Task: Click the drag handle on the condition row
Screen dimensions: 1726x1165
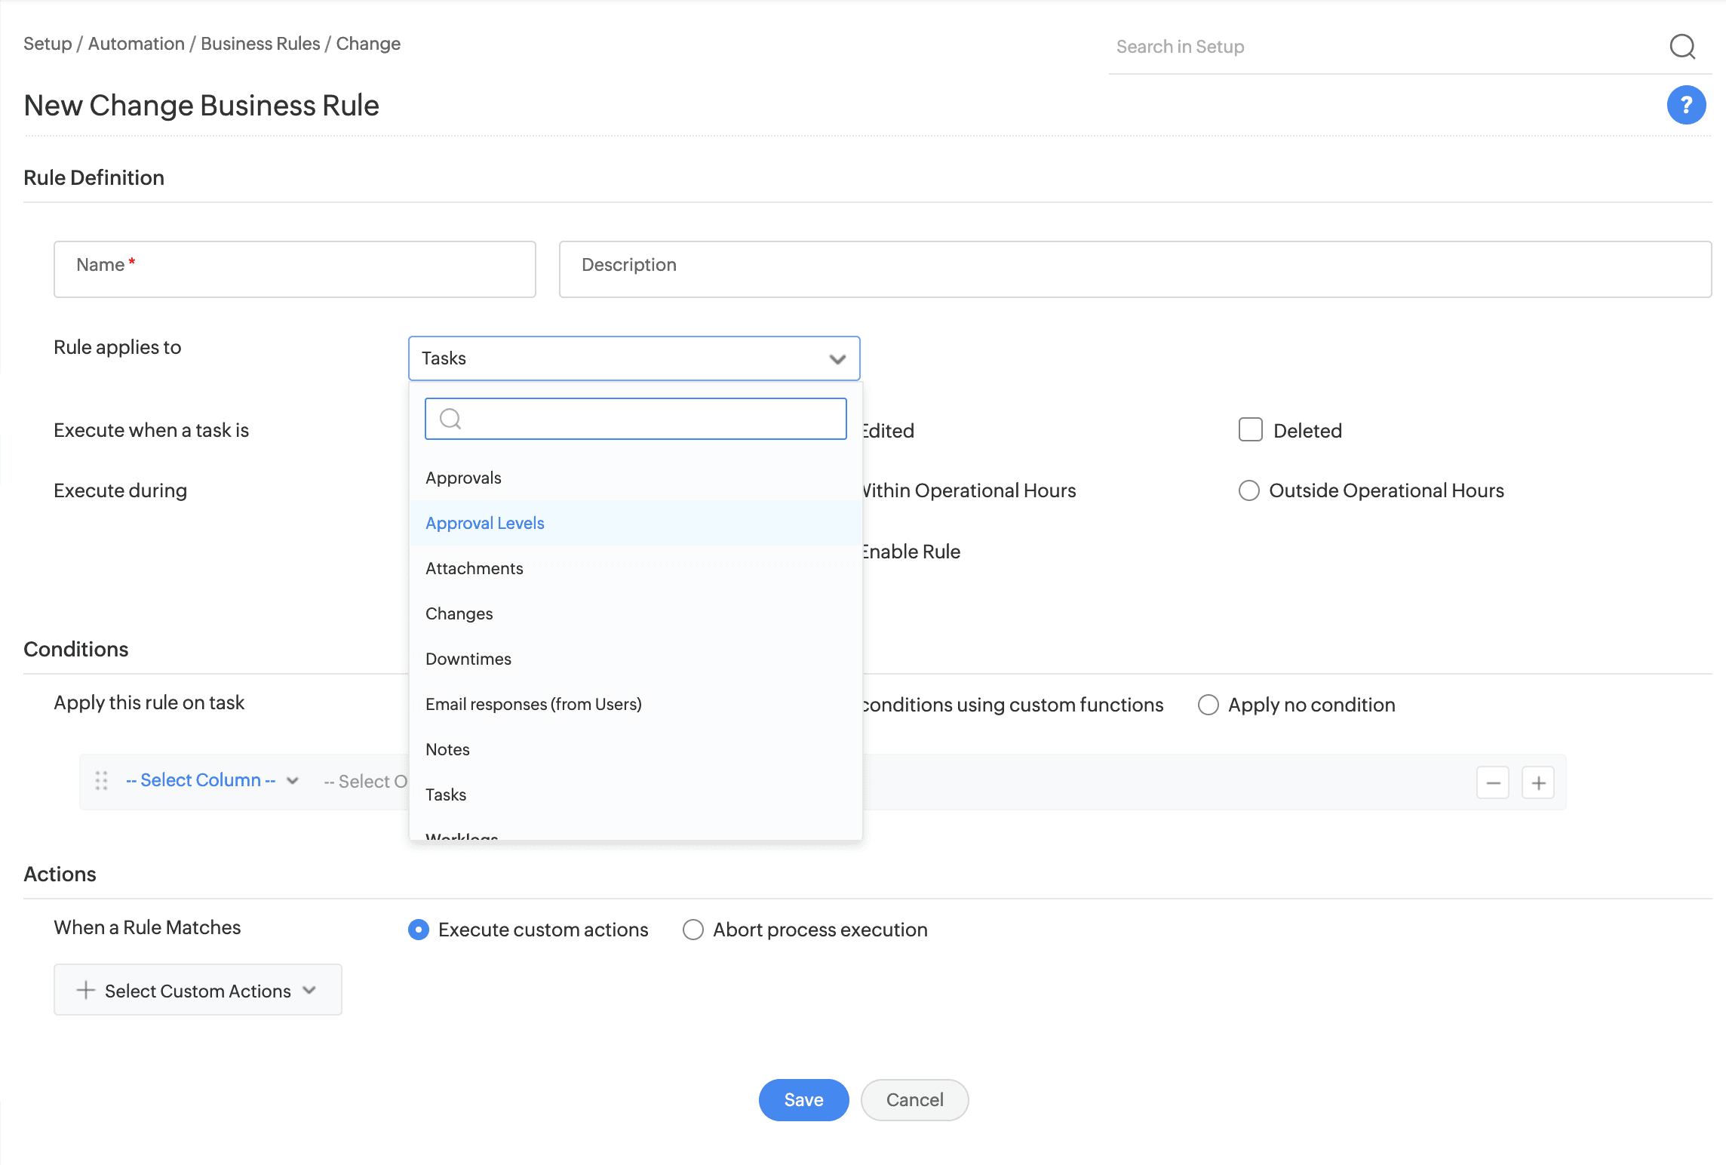Action: pyautogui.click(x=100, y=781)
